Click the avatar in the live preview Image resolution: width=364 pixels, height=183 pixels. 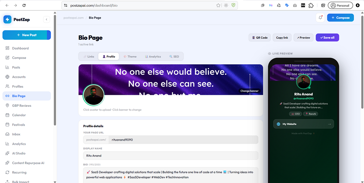point(303,82)
